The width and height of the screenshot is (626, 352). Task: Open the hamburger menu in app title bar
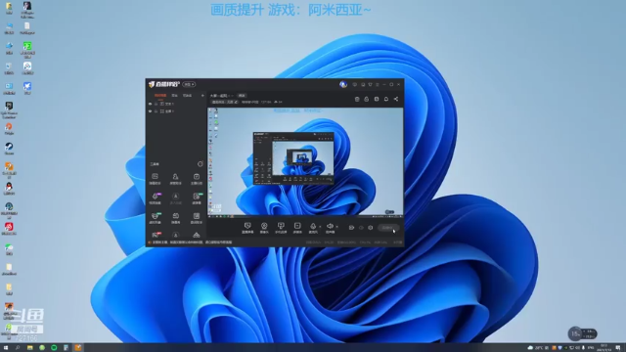[x=378, y=85]
